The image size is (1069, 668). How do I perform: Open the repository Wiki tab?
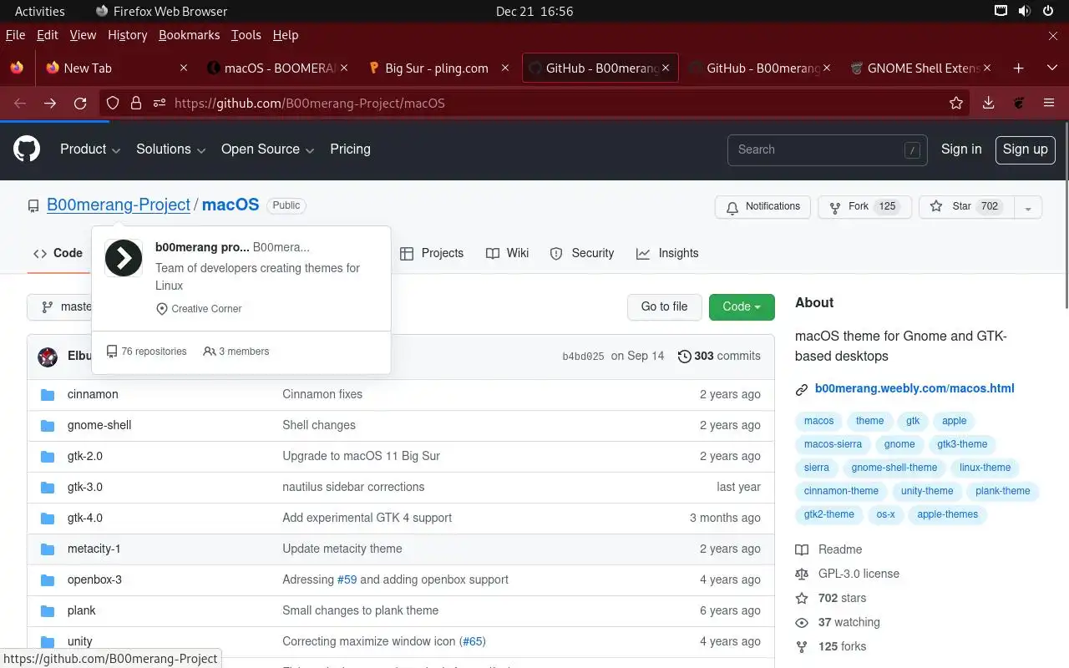(x=508, y=253)
